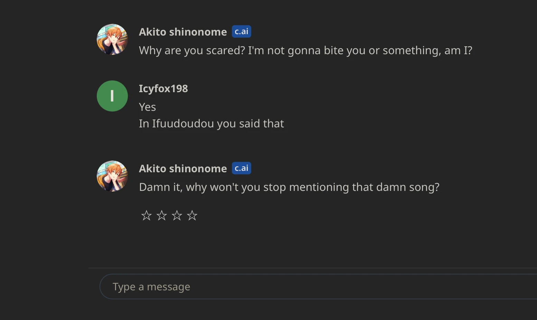
Task: Rate the message using the star icons
Action: [x=169, y=215]
